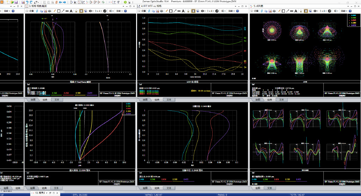The image size is (361, 196).
Task: Click the 0.4861 wavelength color entry in the spot diagram legend
Action: pos(353,16)
